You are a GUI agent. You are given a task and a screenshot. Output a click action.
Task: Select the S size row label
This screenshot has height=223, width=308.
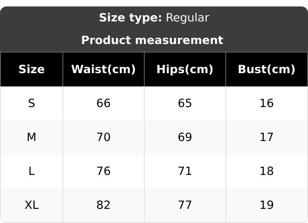coord(32,103)
